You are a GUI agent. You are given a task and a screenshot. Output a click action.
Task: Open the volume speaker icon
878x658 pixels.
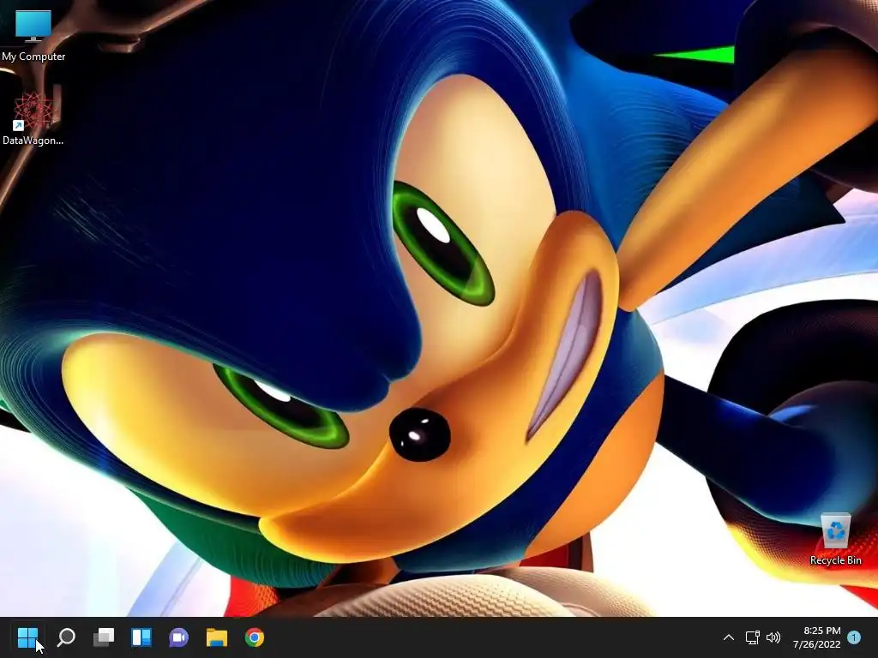click(773, 637)
